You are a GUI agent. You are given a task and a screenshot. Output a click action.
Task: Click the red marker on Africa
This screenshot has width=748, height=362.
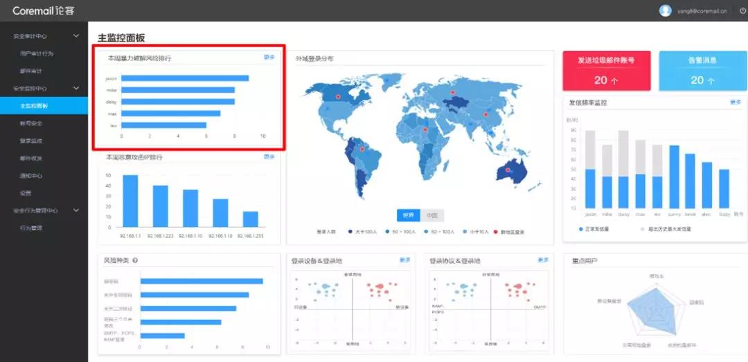pos(425,129)
